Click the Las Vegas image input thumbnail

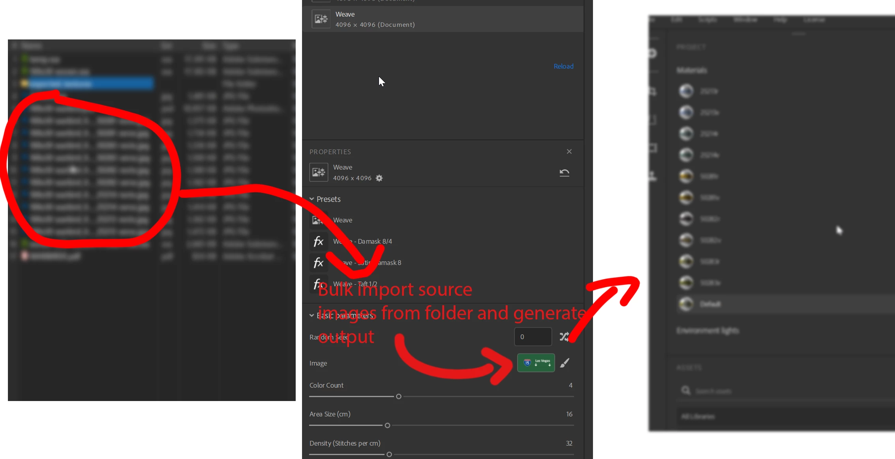pyautogui.click(x=536, y=363)
